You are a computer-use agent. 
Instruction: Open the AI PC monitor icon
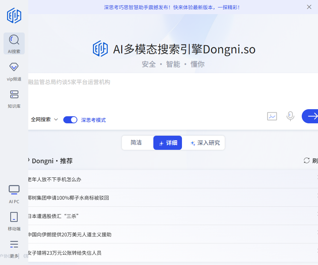(x=14, y=190)
